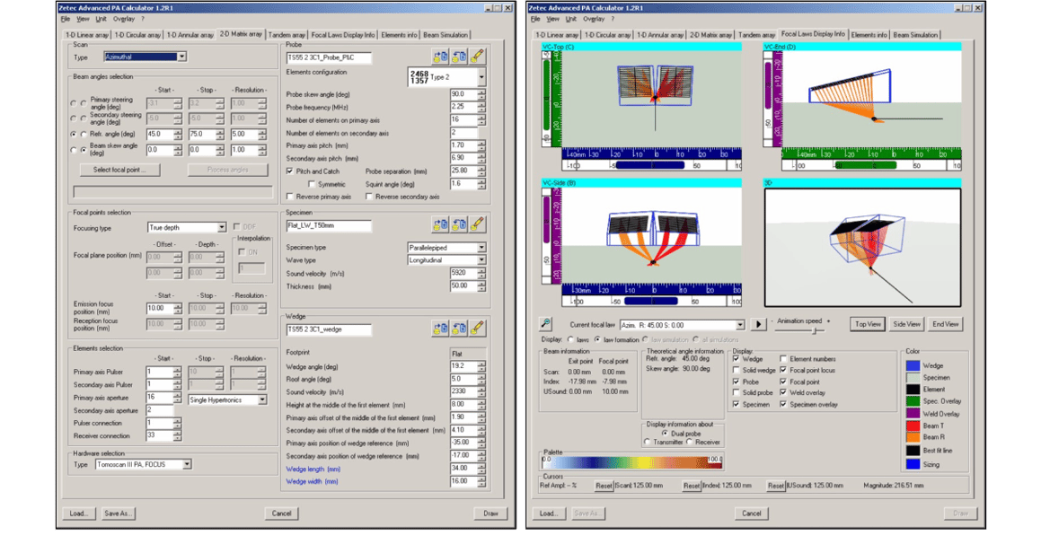Click the pencil edit icon in Specimen section
This screenshot has height=544, width=1041.
click(477, 225)
